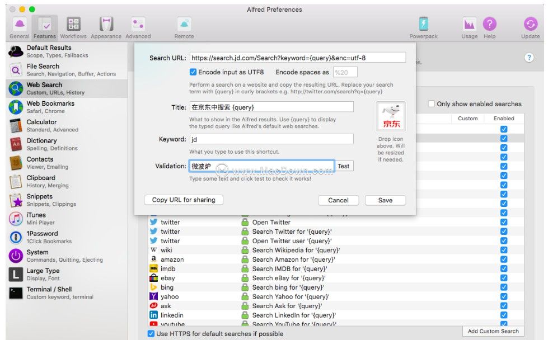Click Copy URL for sharing
The width and height of the screenshot is (548, 340).
184,200
